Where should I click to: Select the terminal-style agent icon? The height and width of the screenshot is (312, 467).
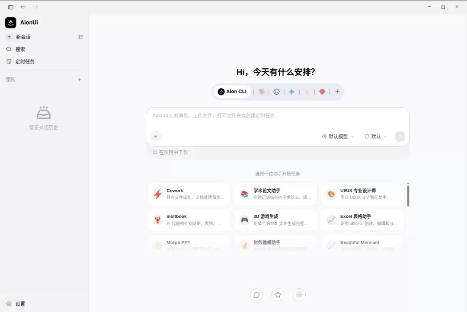[276, 92]
